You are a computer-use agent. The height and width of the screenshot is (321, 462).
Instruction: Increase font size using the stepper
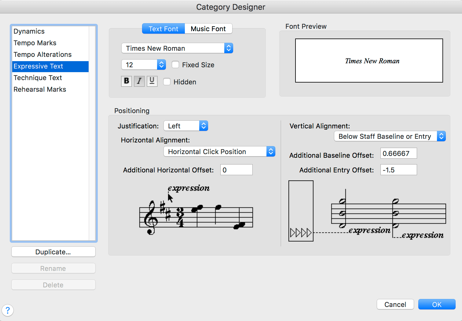point(161,63)
